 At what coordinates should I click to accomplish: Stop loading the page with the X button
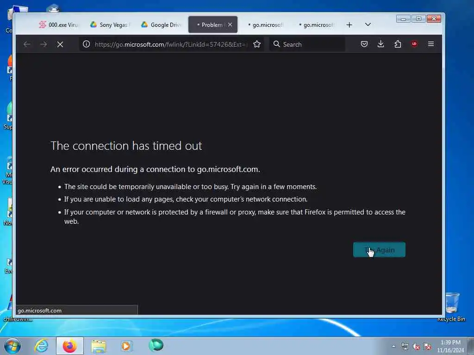60,44
